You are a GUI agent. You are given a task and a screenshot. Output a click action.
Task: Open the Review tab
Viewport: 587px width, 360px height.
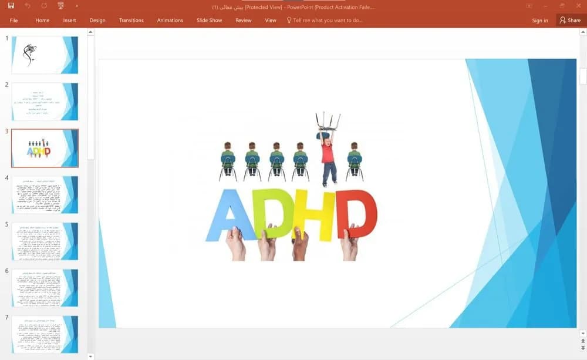point(244,20)
